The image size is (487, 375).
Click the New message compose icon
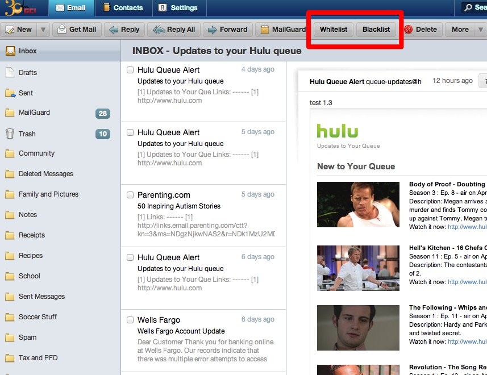coord(10,30)
